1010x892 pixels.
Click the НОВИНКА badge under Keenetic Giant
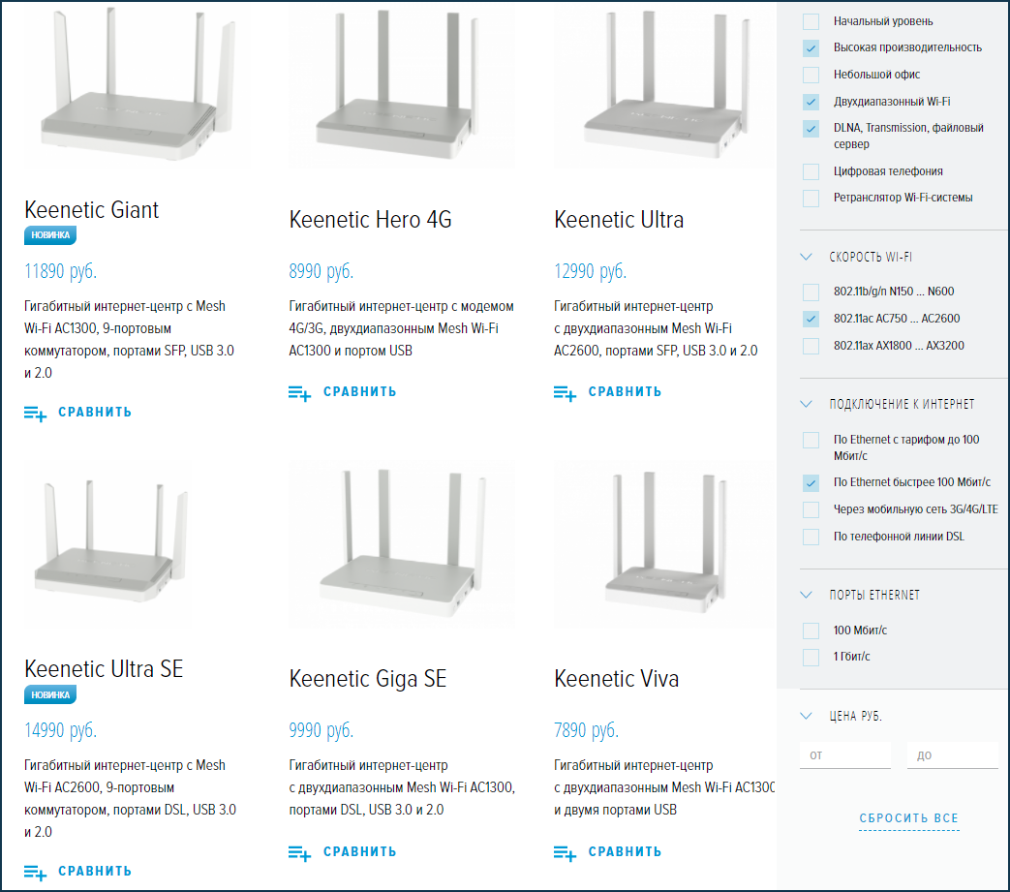coord(50,235)
